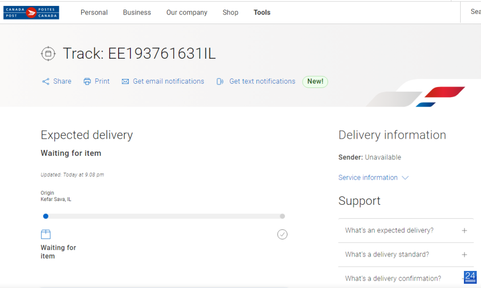Expand Service information chevron
Image resolution: width=481 pixels, height=288 pixels.
tap(405, 178)
